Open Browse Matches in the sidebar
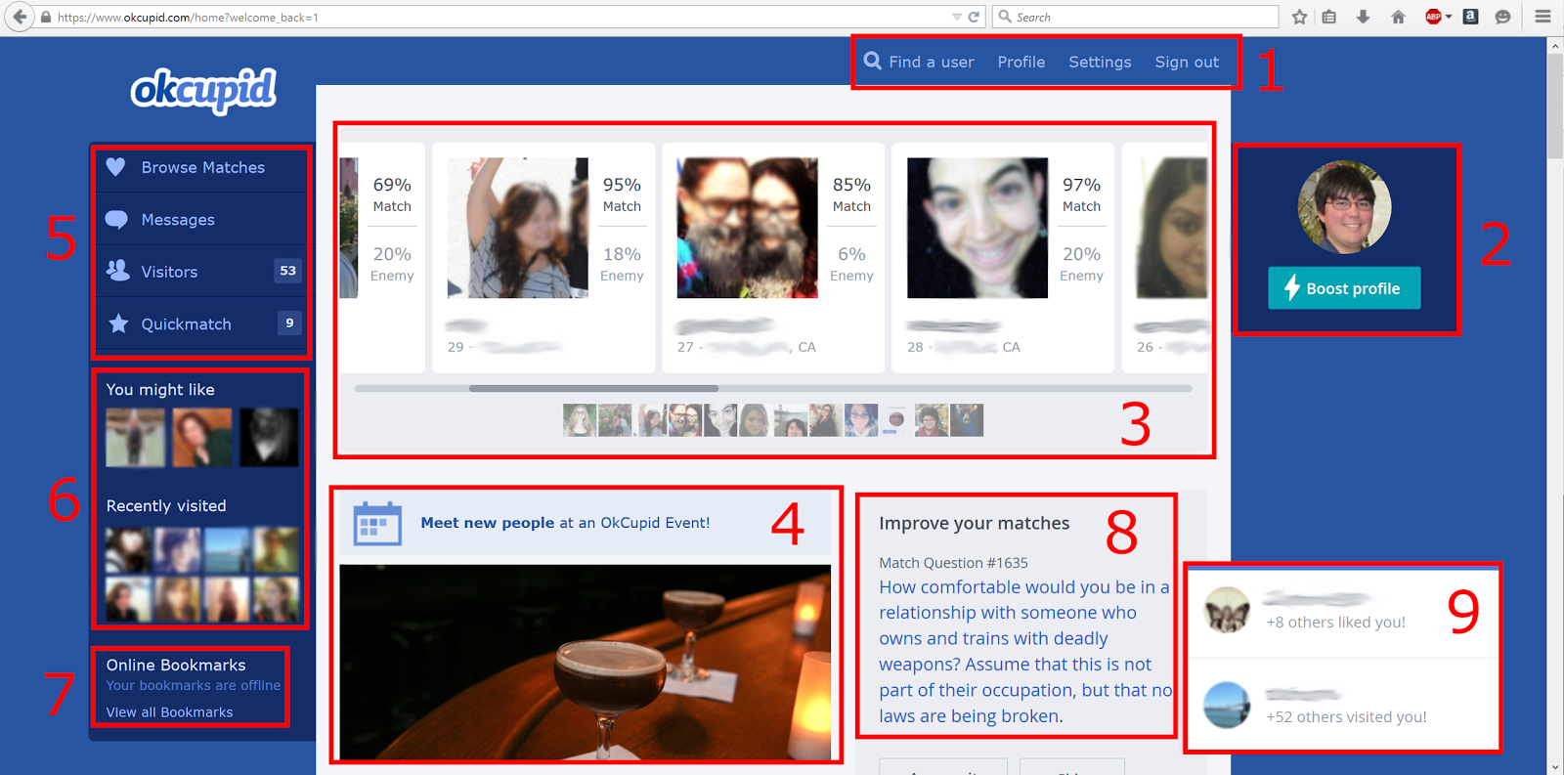The height and width of the screenshot is (775, 1564). (202, 167)
